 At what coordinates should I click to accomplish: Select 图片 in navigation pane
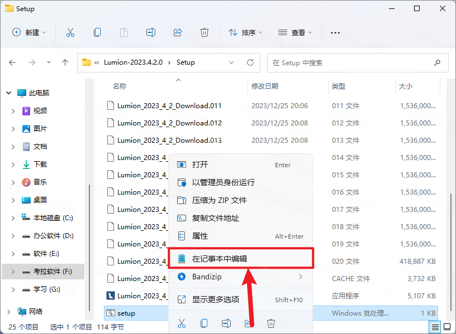40,129
